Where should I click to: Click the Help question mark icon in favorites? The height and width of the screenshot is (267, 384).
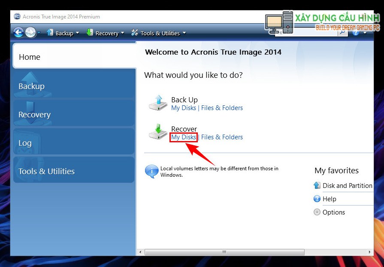(317, 199)
